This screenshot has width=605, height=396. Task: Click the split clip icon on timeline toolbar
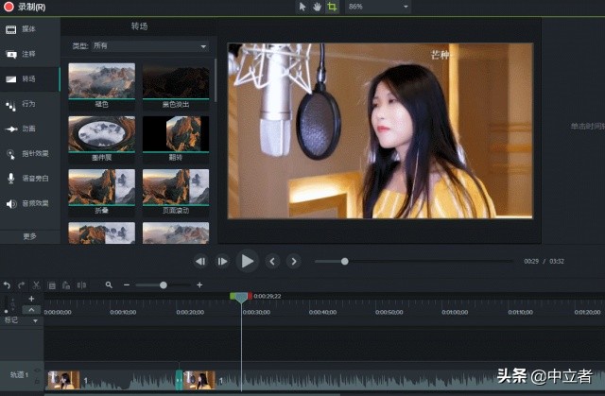(x=81, y=284)
